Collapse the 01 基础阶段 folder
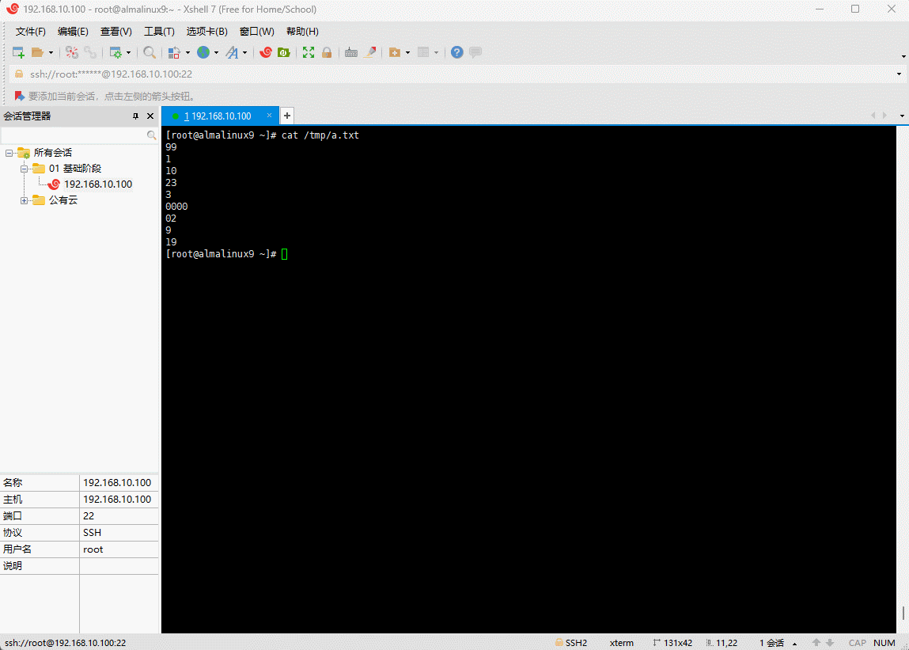The image size is (909, 650). pos(24,169)
